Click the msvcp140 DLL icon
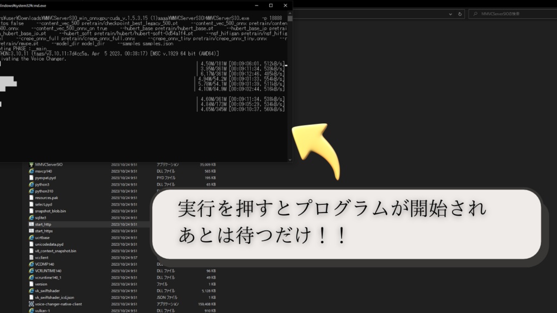The width and height of the screenshot is (557, 313). click(x=31, y=170)
